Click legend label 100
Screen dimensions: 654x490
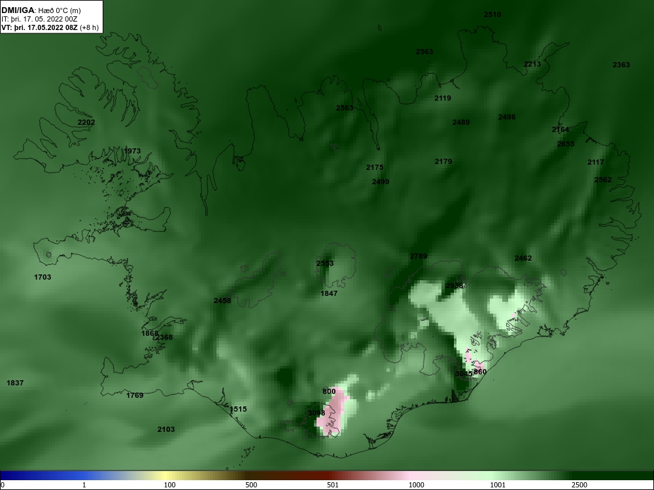[x=169, y=485]
